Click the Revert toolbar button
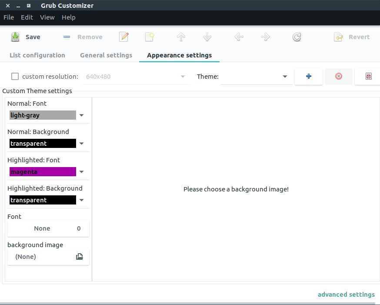The width and height of the screenshot is (380, 305). pos(352,37)
